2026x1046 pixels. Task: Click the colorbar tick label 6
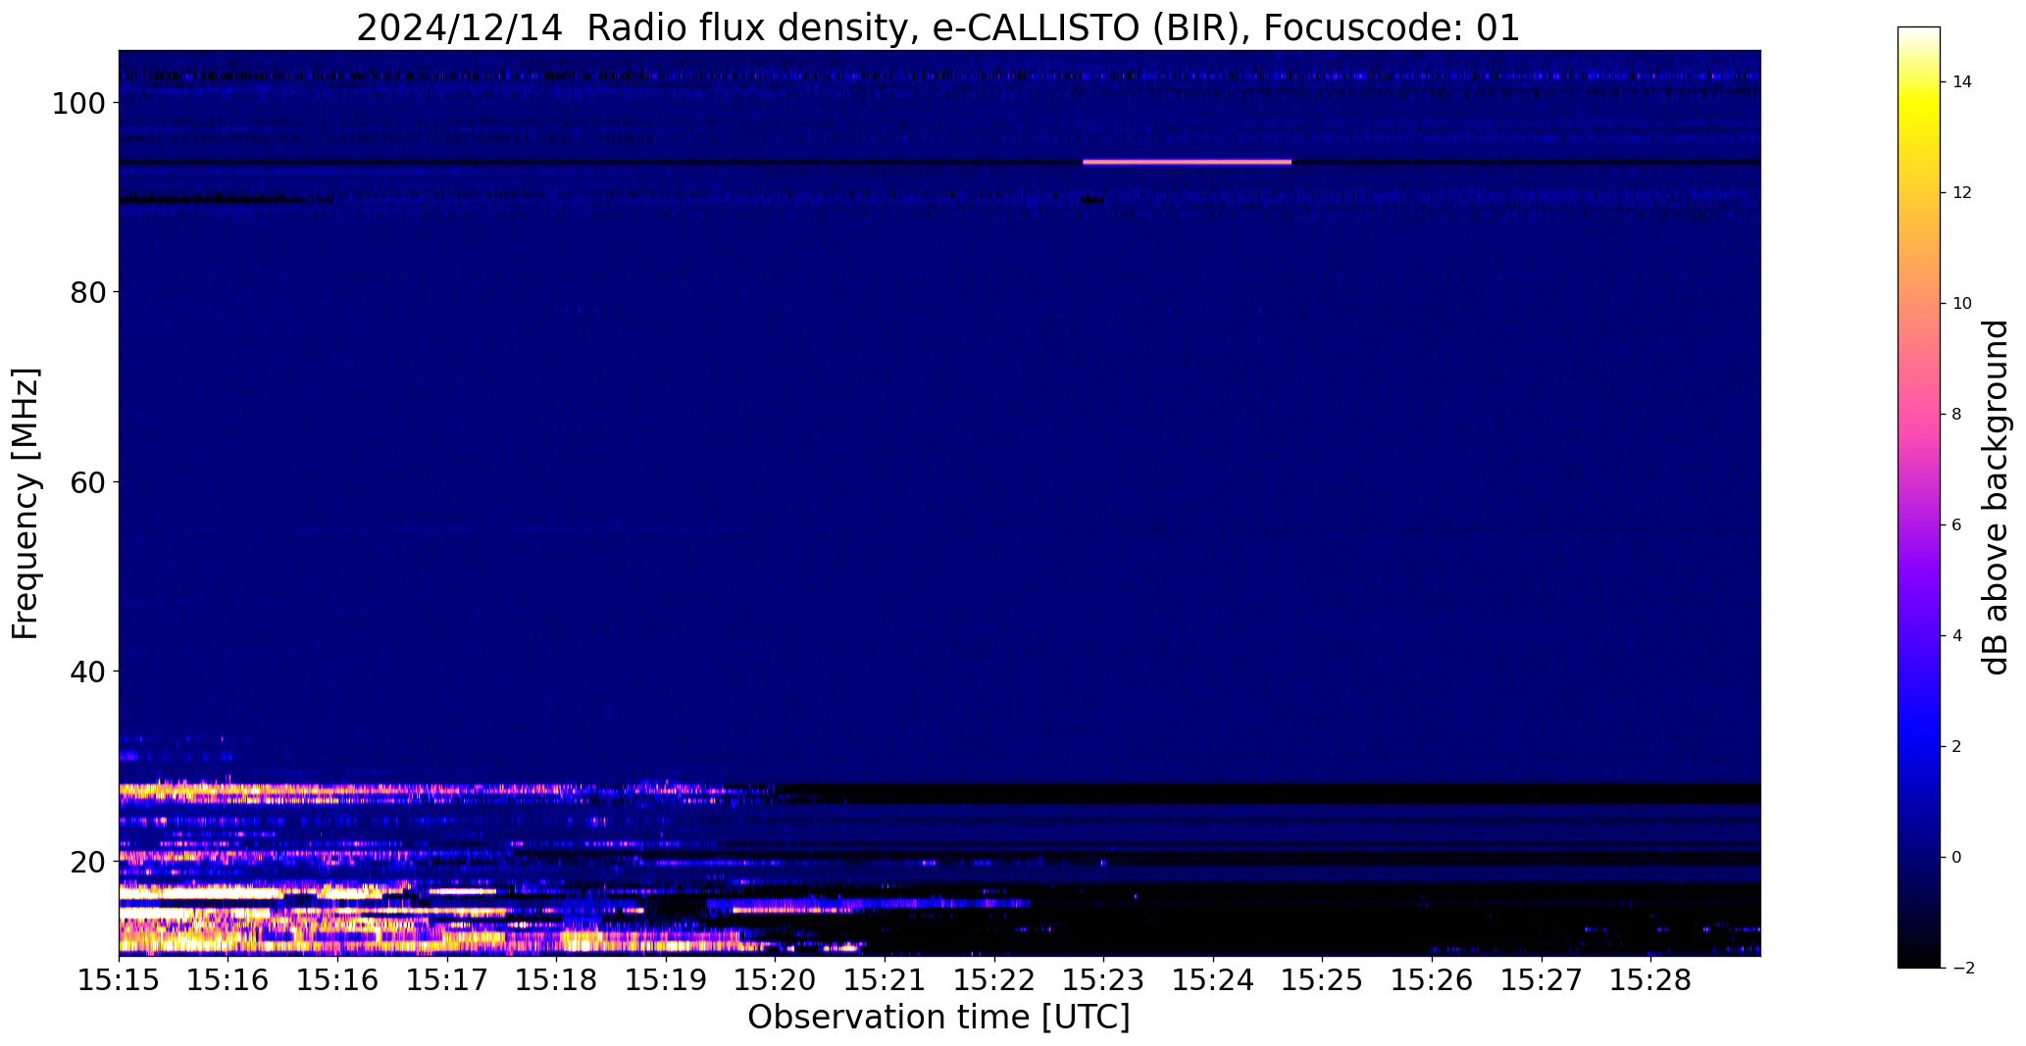pyautogui.click(x=1956, y=525)
